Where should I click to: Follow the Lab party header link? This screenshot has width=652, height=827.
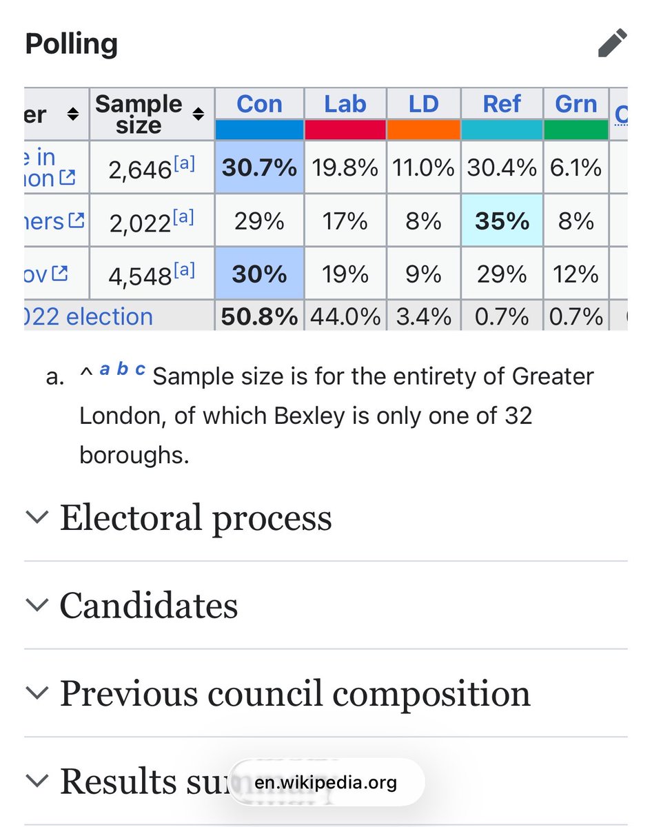(x=345, y=104)
